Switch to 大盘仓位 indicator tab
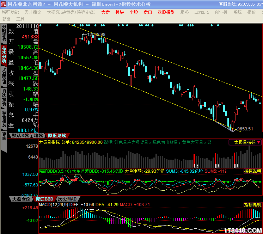 pos(21,199)
